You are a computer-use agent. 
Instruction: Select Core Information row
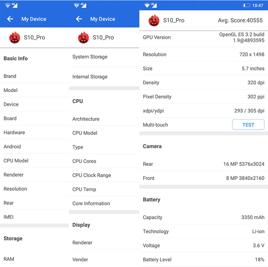point(104,203)
